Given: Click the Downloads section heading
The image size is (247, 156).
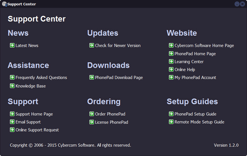Looking at the screenshot, I should point(108,65).
